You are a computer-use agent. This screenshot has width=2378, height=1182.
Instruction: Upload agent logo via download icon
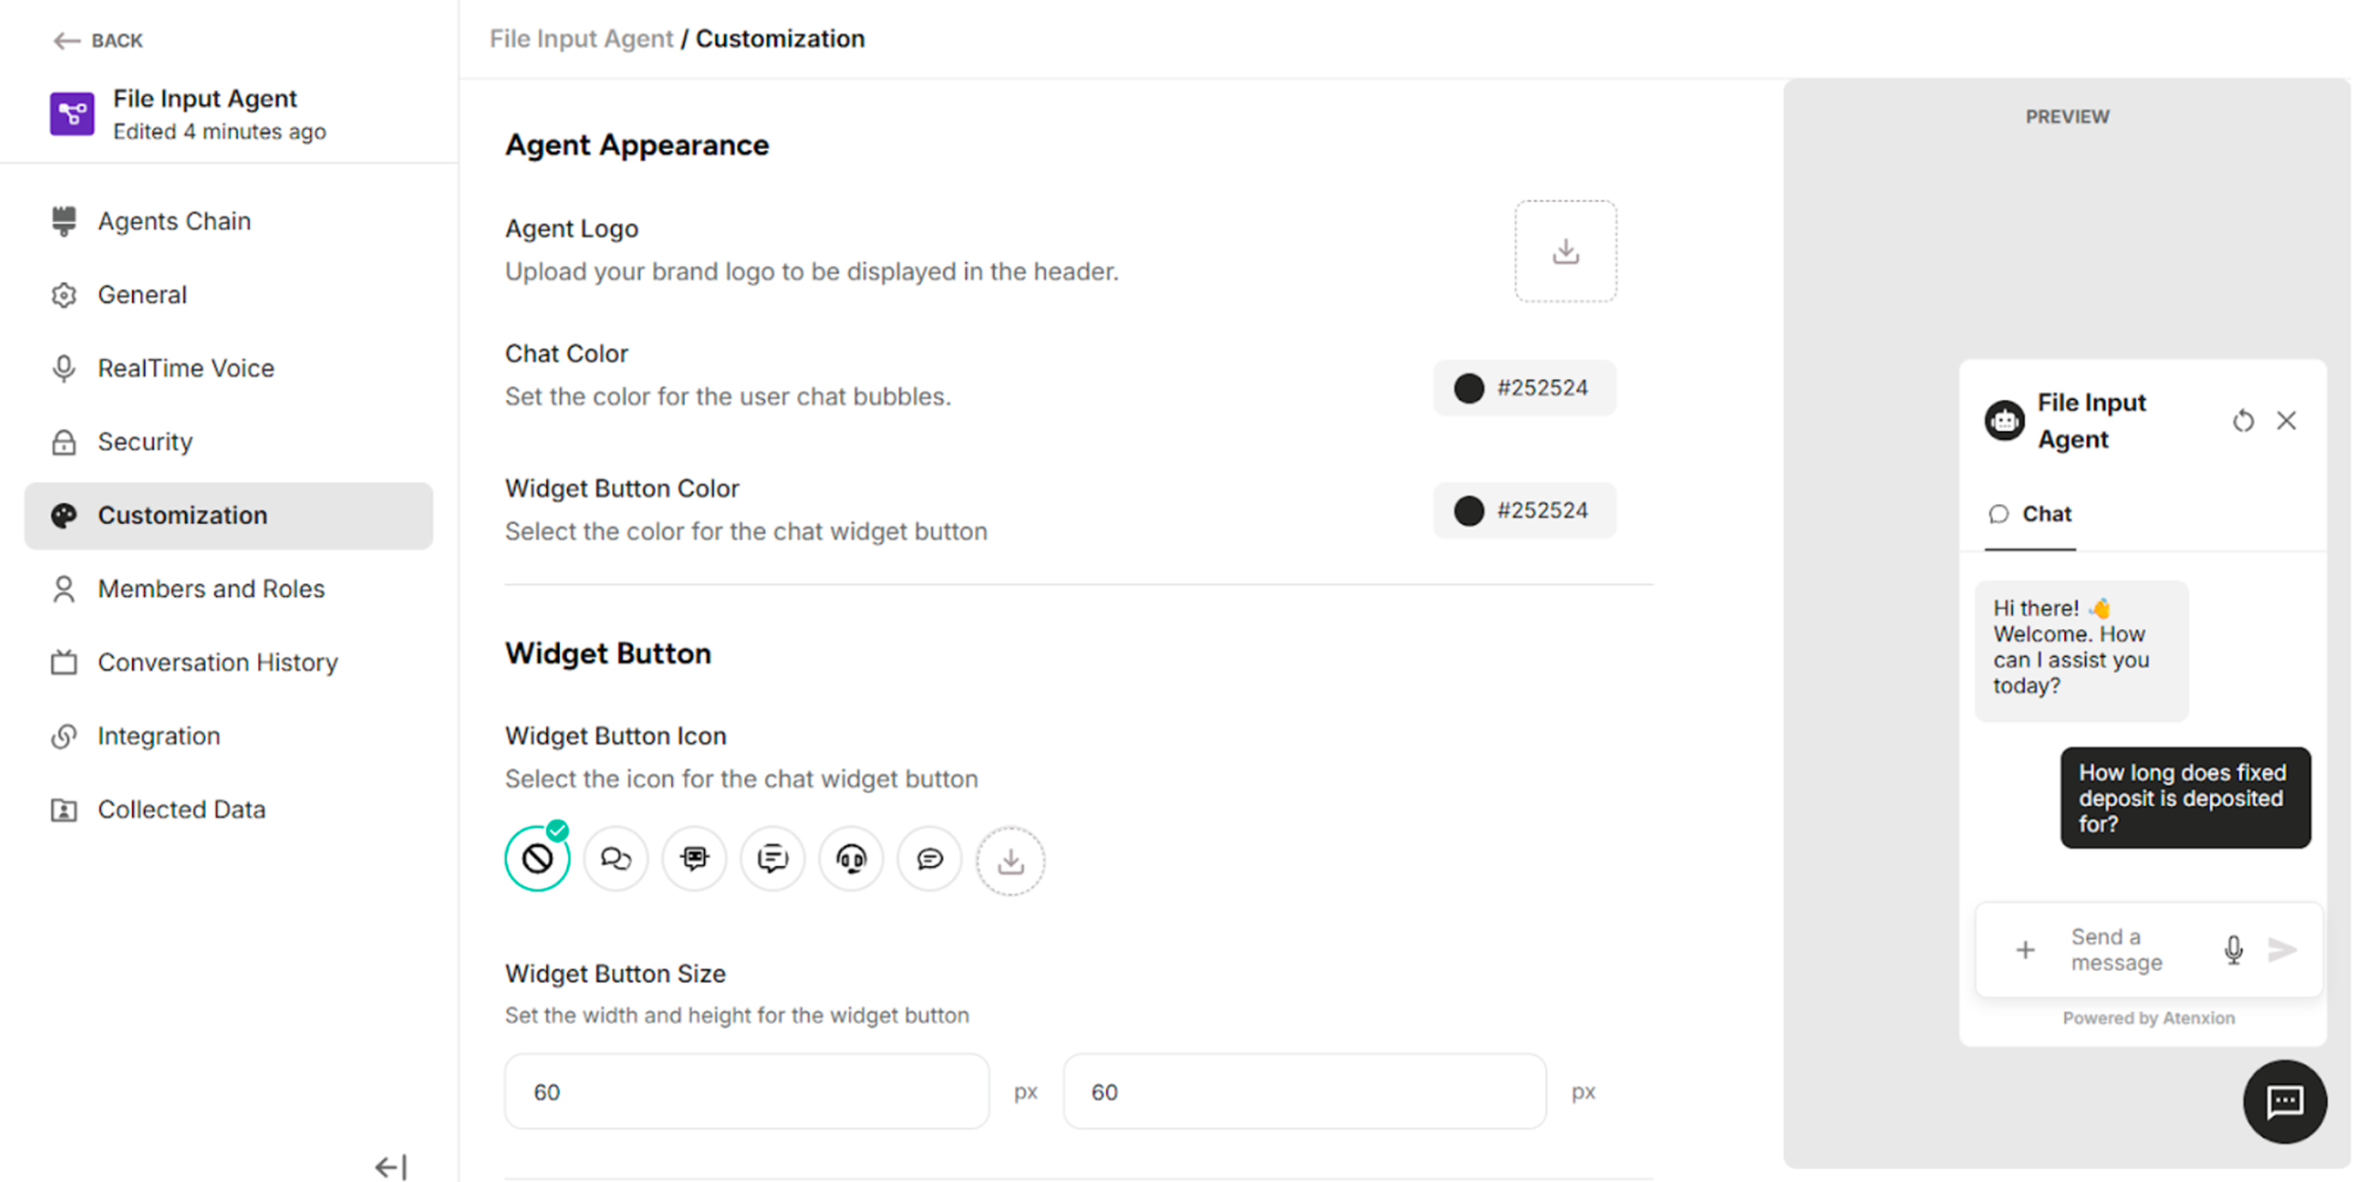(1566, 250)
